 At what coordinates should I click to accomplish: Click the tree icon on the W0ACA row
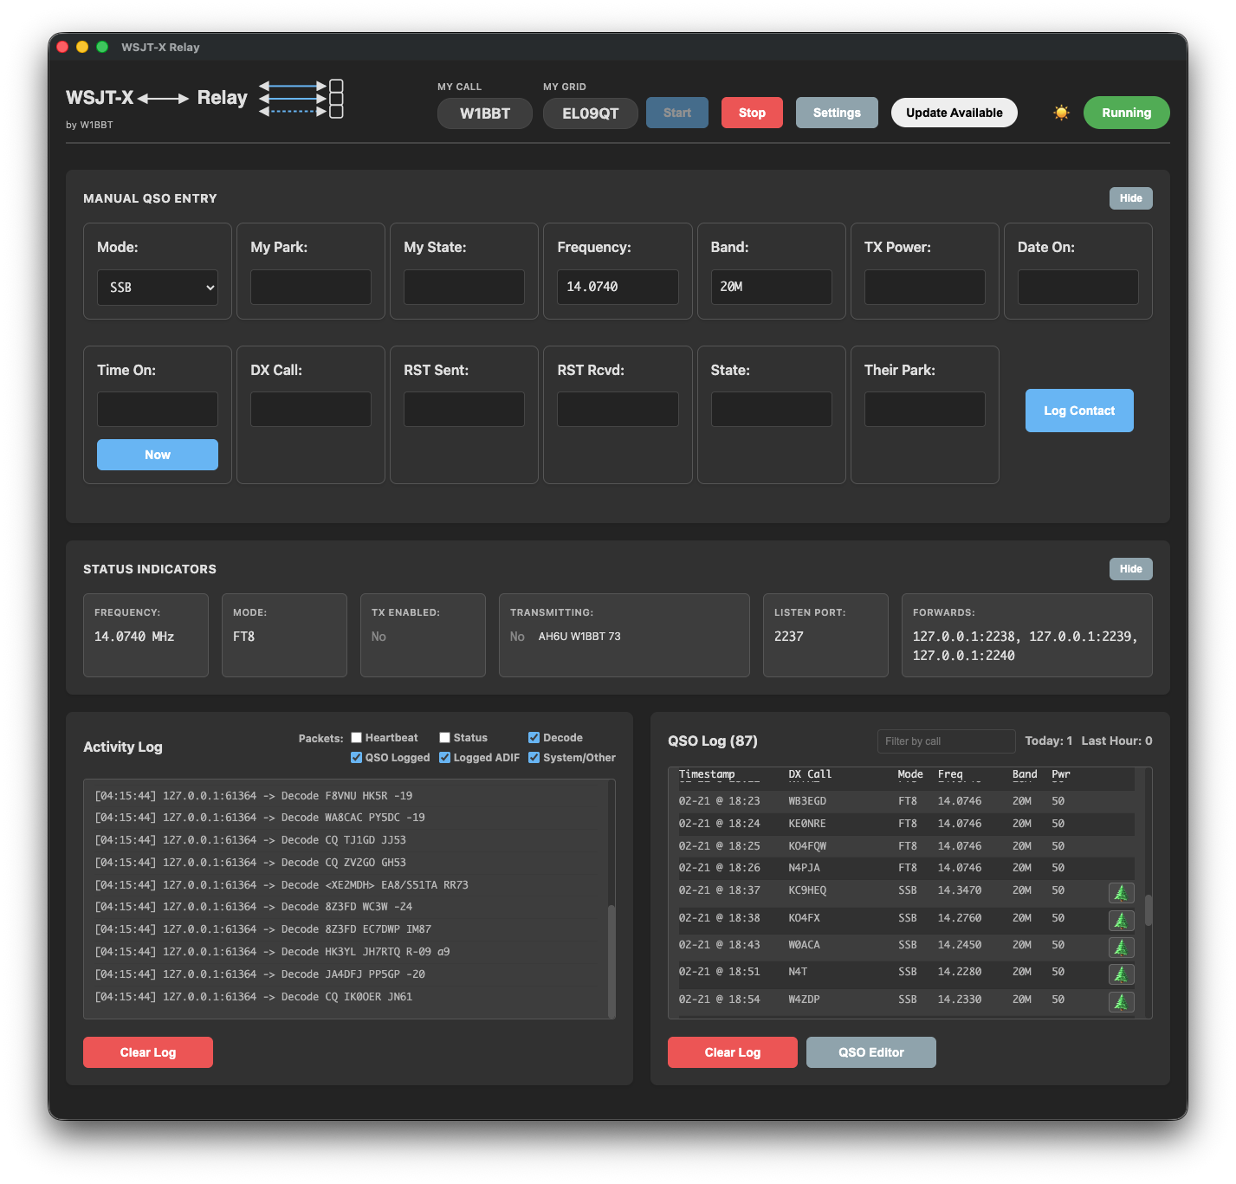click(x=1121, y=948)
